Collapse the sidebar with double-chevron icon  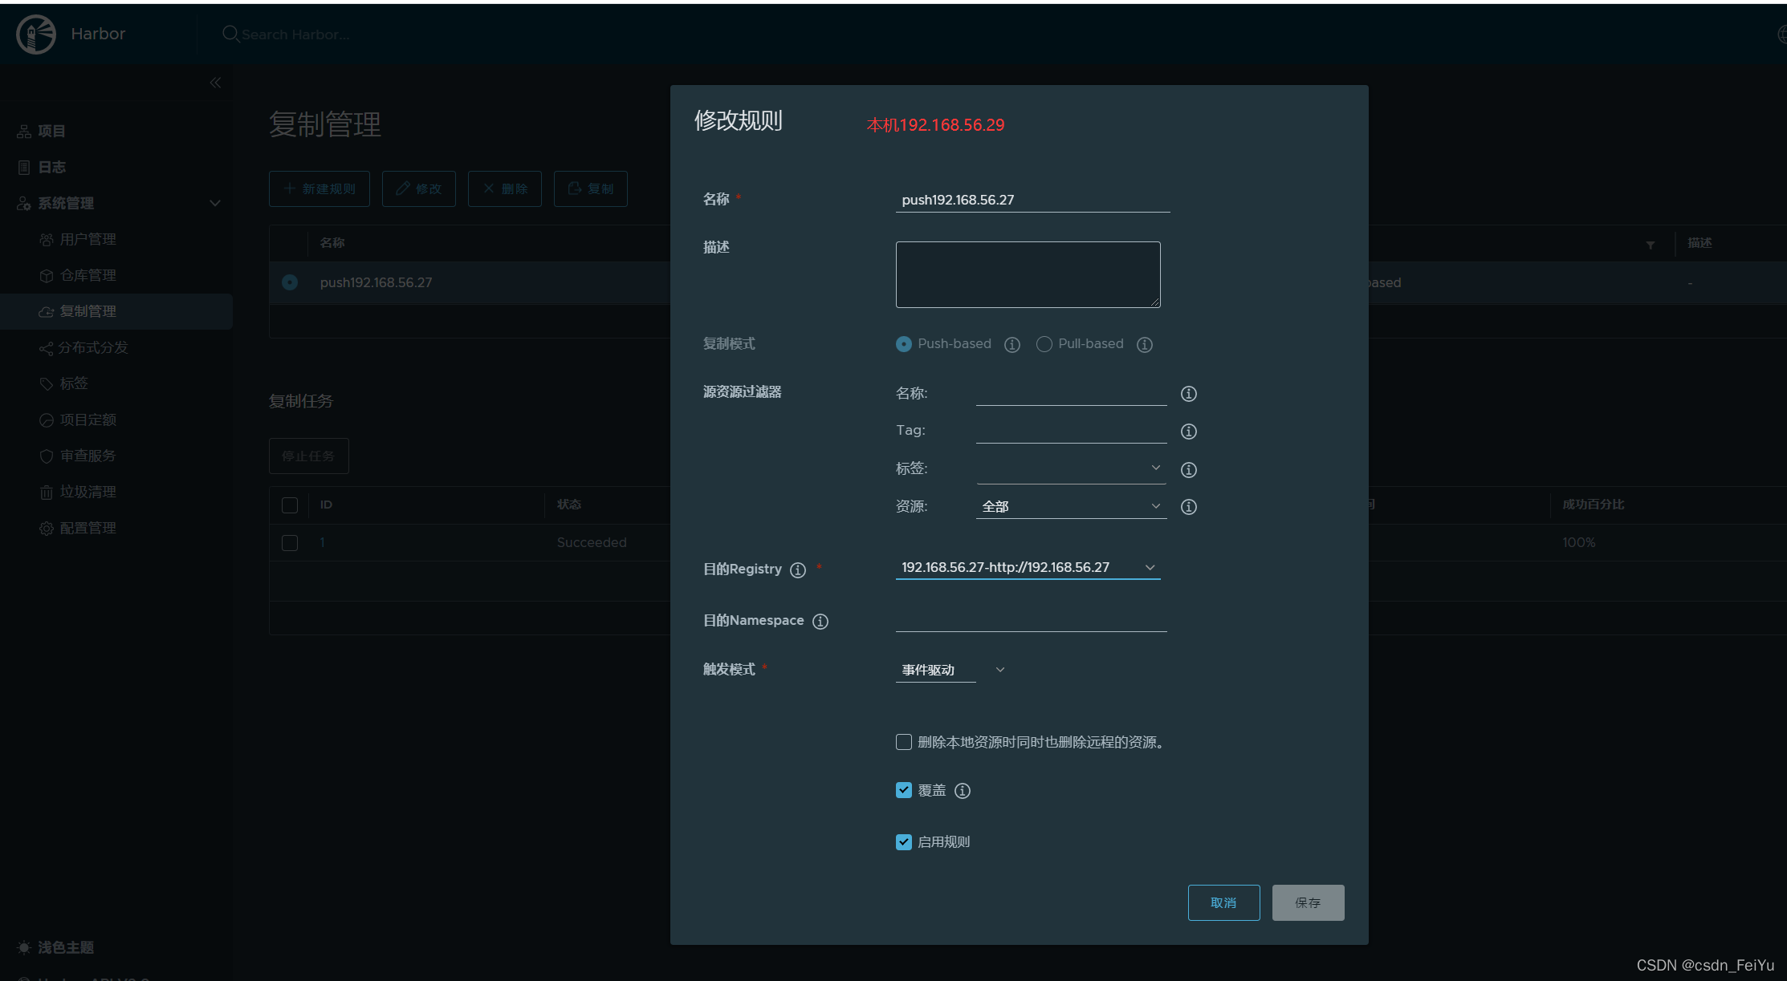(x=215, y=83)
